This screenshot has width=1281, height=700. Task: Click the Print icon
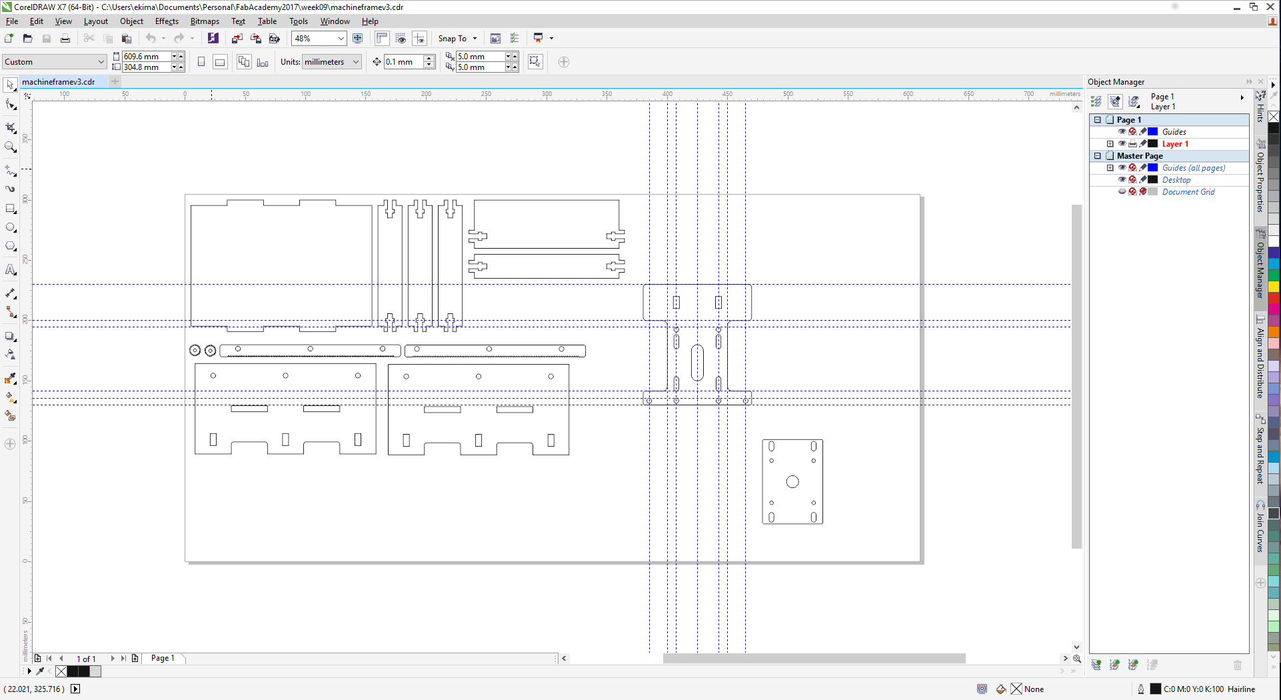65,38
